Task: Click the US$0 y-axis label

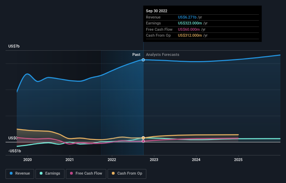Action: click(13, 138)
